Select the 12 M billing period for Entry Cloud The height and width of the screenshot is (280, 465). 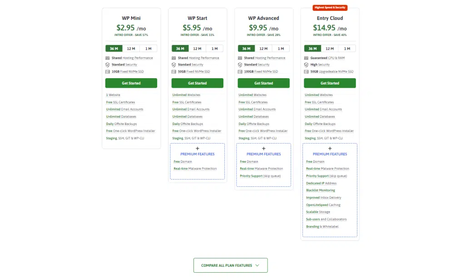[330, 49]
